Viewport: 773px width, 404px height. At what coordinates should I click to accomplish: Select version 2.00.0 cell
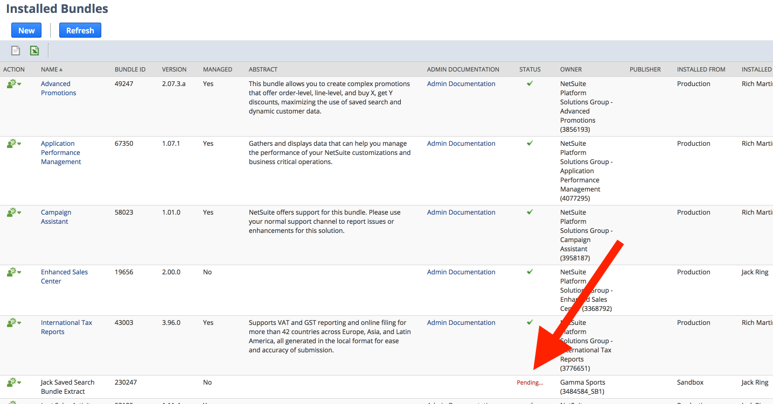coord(171,272)
